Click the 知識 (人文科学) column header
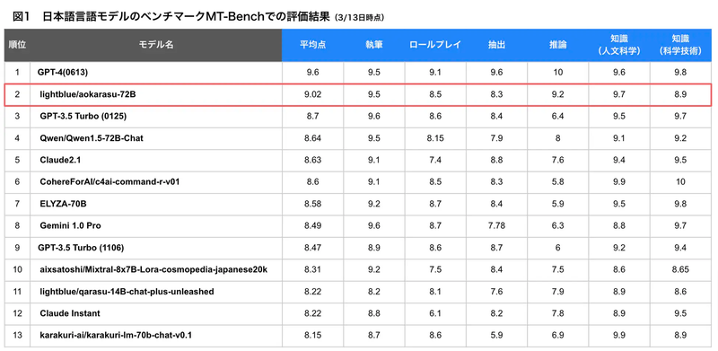Screen dimensions: 718x351 click(x=618, y=45)
